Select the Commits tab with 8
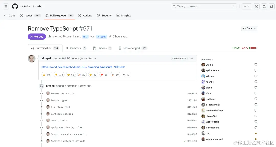The width and height of the screenshot is (276, 147). [x=76, y=48]
